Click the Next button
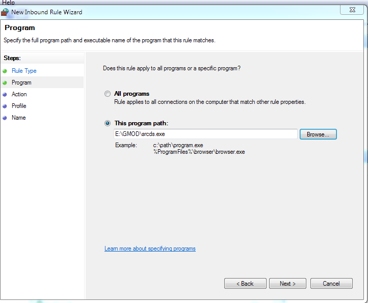The height and width of the screenshot is (303, 368). (288, 284)
